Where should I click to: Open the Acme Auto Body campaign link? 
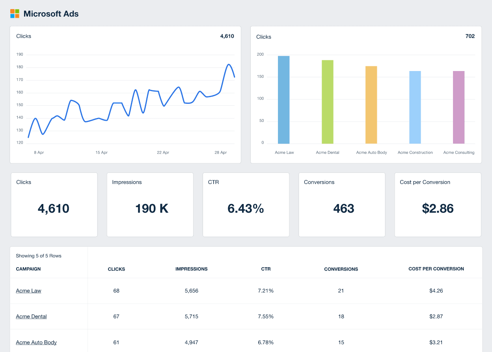pos(36,343)
